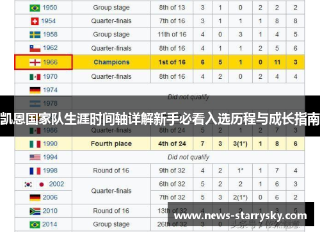Viewport: 320px width, 232px height.
Task: Click the United States flag beside 1994
Action: [x=35, y=158]
